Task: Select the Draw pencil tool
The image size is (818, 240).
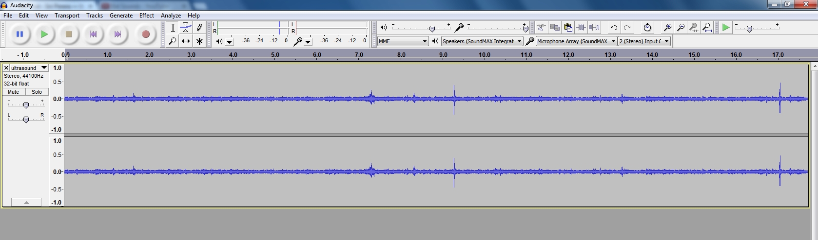Action: (x=199, y=28)
